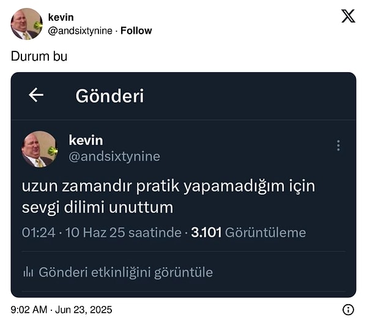The height and width of the screenshot is (328, 367).
Task: Click the embedded "kevin" display name
Action: 86,140
